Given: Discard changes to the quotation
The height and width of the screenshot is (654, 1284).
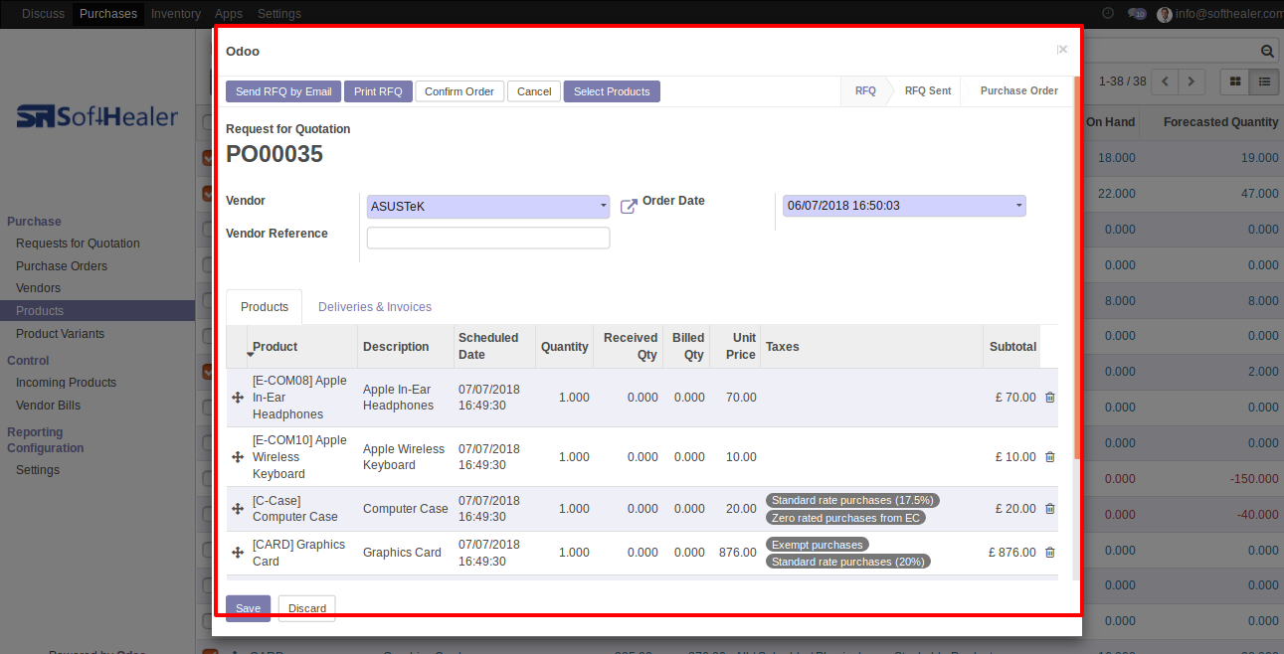Looking at the screenshot, I should point(307,608).
